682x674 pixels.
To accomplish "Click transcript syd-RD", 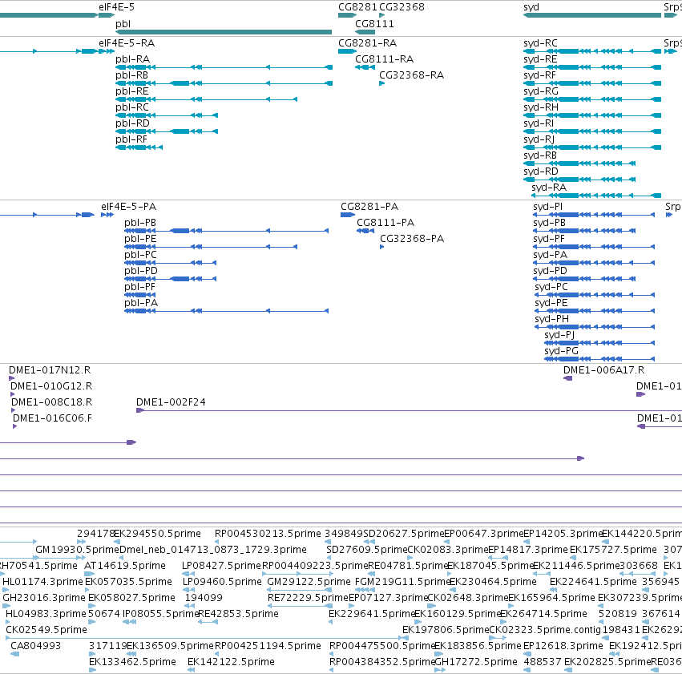I will coord(579,180).
